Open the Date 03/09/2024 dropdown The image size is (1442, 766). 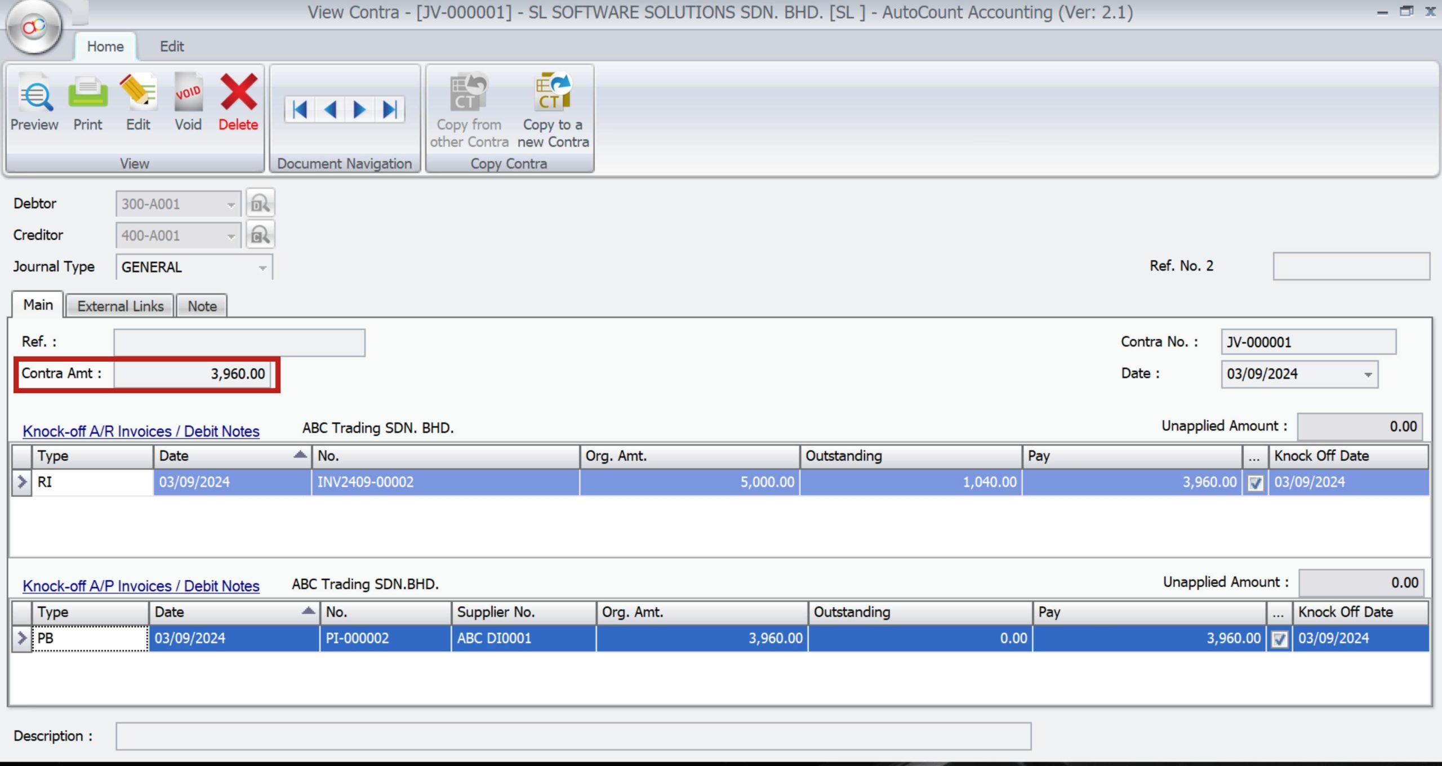click(x=1368, y=375)
